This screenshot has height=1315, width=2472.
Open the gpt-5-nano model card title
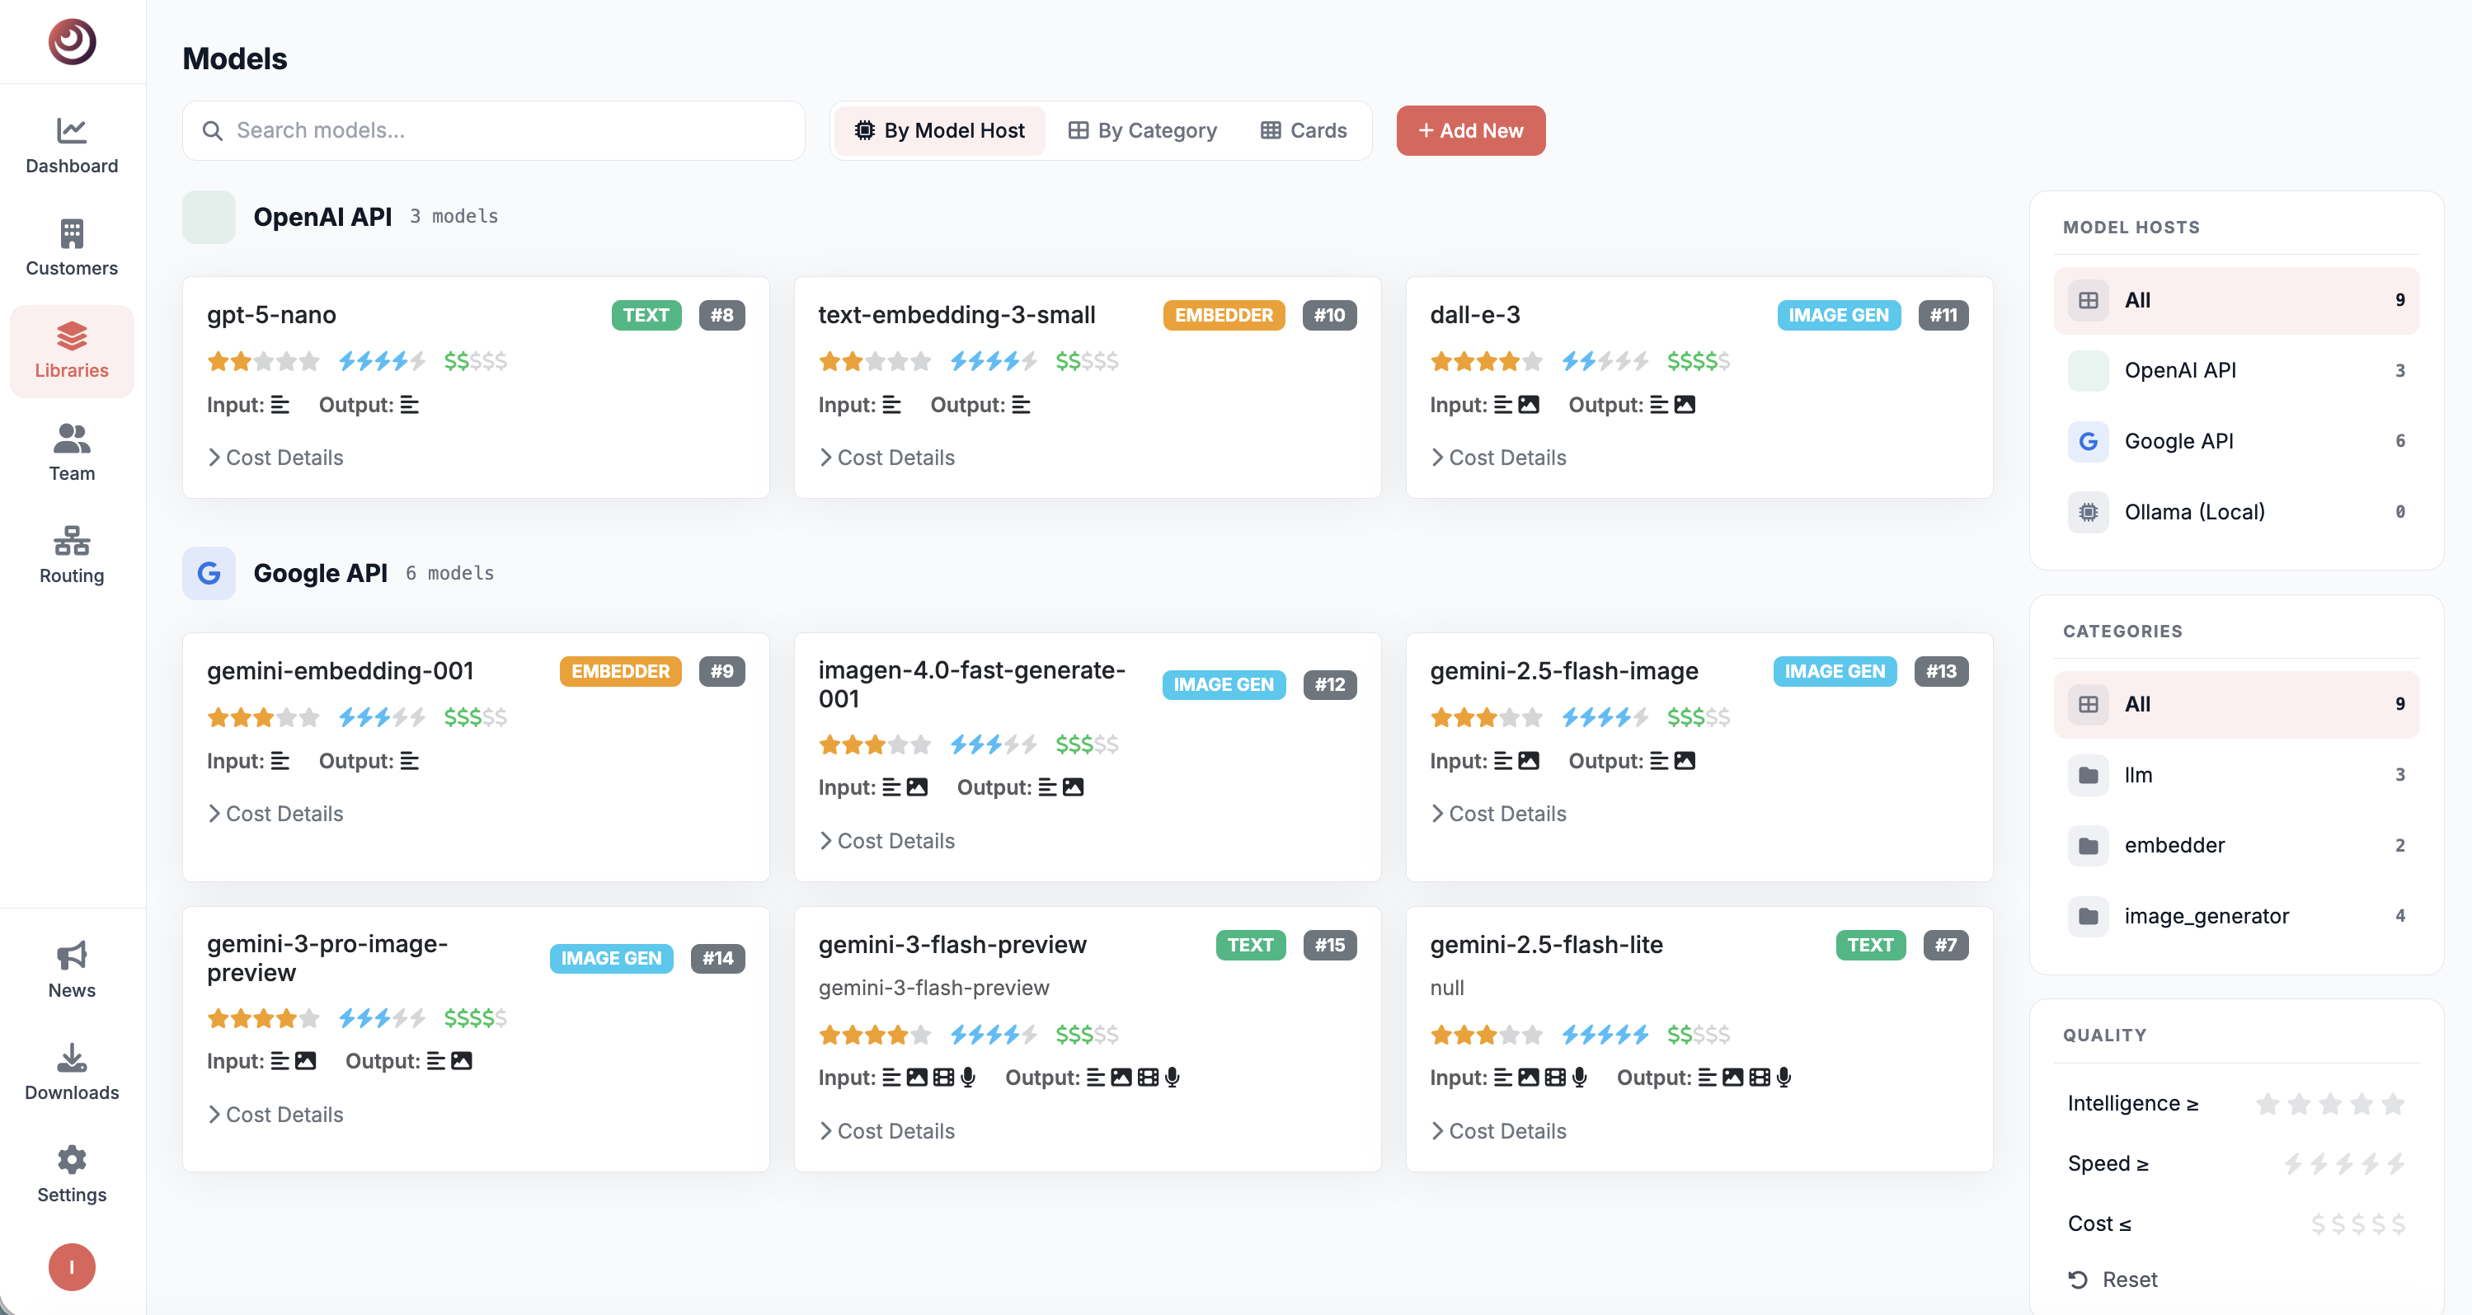point(271,315)
